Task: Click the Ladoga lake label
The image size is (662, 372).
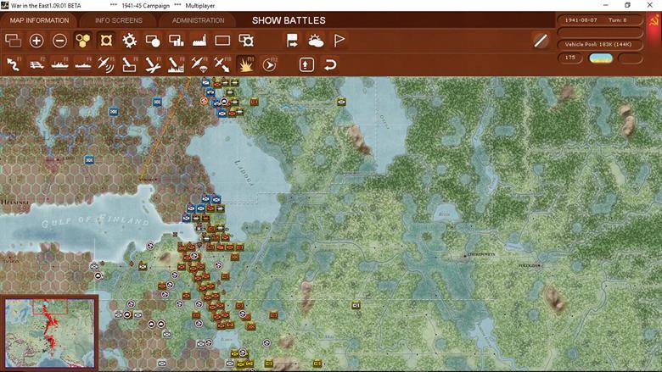Action: (x=244, y=173)
